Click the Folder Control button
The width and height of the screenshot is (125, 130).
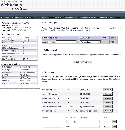click(x=83, y=62)
